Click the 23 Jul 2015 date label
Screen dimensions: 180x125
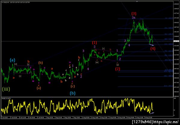(x=4, y=117)
